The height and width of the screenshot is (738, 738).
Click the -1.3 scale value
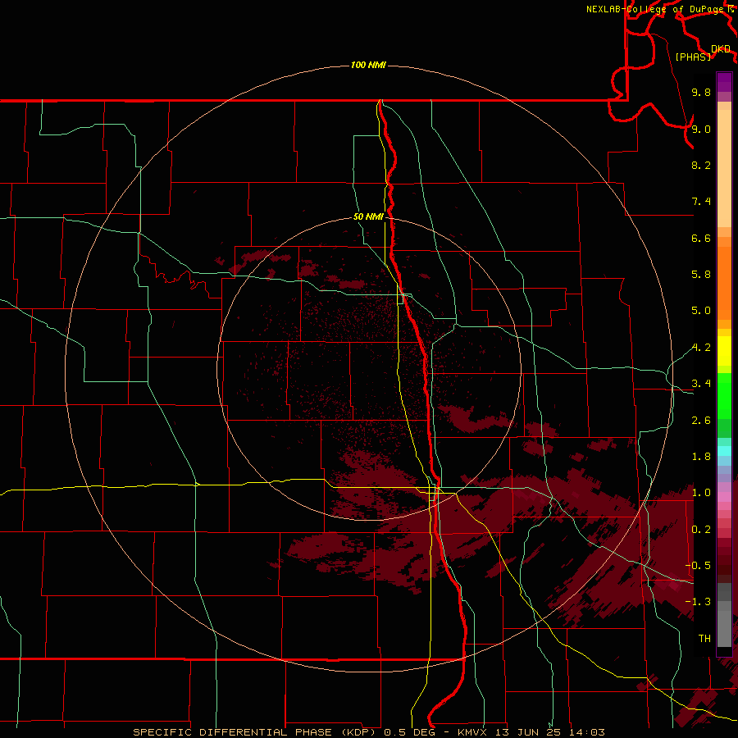tap(698, 602)
